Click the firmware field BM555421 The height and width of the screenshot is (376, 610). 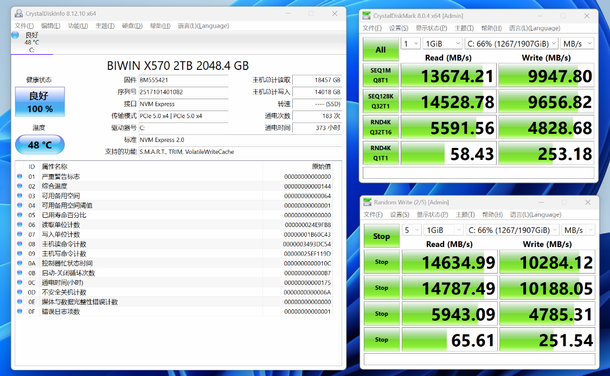pos(183,80)
